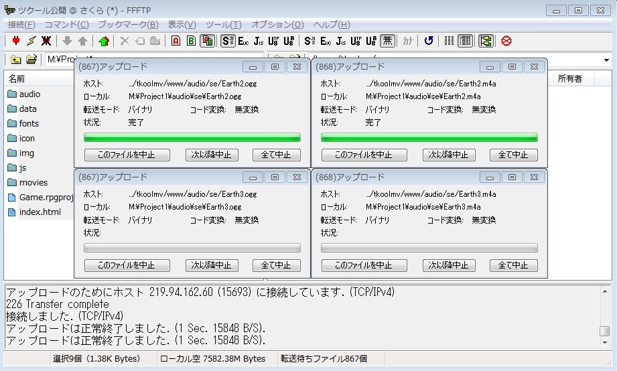Click the red Abort transfer icon
This screenshot has height=371, width=617.
coord(506,41)
